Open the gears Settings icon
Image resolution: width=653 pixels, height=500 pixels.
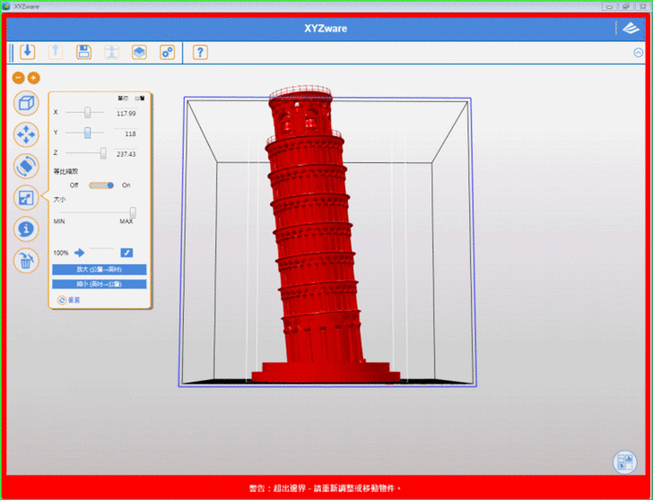(x=167, y=52)
